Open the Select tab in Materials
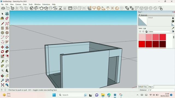Screen dimensions: 175x98 coord(140,28)
